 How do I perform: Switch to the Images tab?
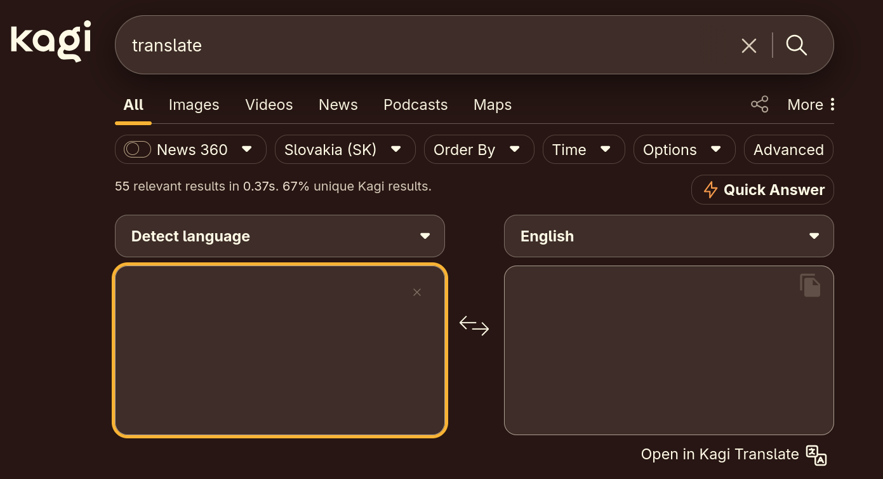194,105
